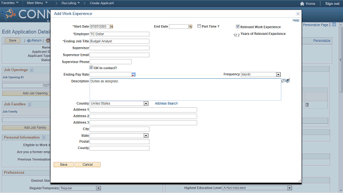Click Add Job Family button
The image size is (343, 193).
point(26,128)
